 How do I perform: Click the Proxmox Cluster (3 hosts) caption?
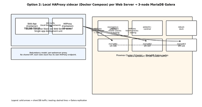[142, 55]
